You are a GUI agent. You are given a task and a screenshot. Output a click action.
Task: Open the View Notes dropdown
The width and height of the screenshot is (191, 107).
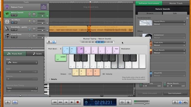(x=22, y=62)
